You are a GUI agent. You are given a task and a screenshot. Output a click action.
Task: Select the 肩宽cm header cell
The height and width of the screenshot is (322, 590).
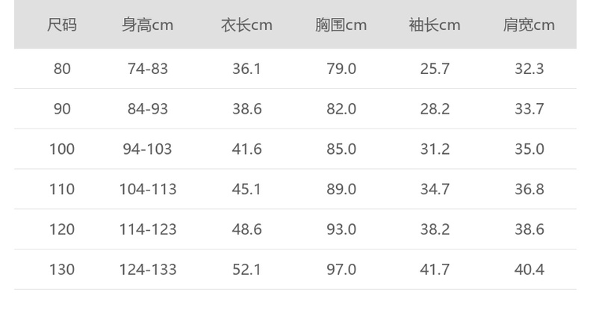[x=529, y=25]
